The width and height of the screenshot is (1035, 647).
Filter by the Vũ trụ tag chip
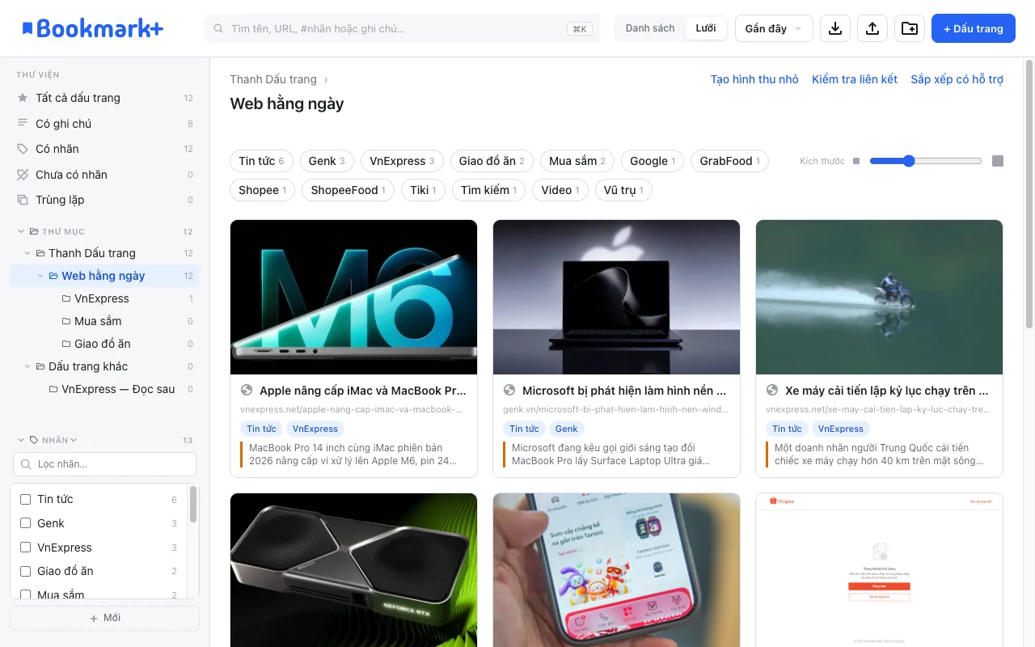coord(623,190)
